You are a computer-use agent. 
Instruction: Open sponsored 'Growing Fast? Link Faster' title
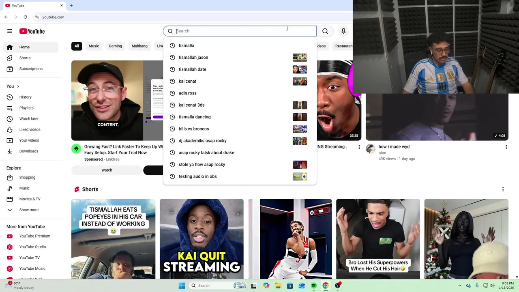[123, 150]
